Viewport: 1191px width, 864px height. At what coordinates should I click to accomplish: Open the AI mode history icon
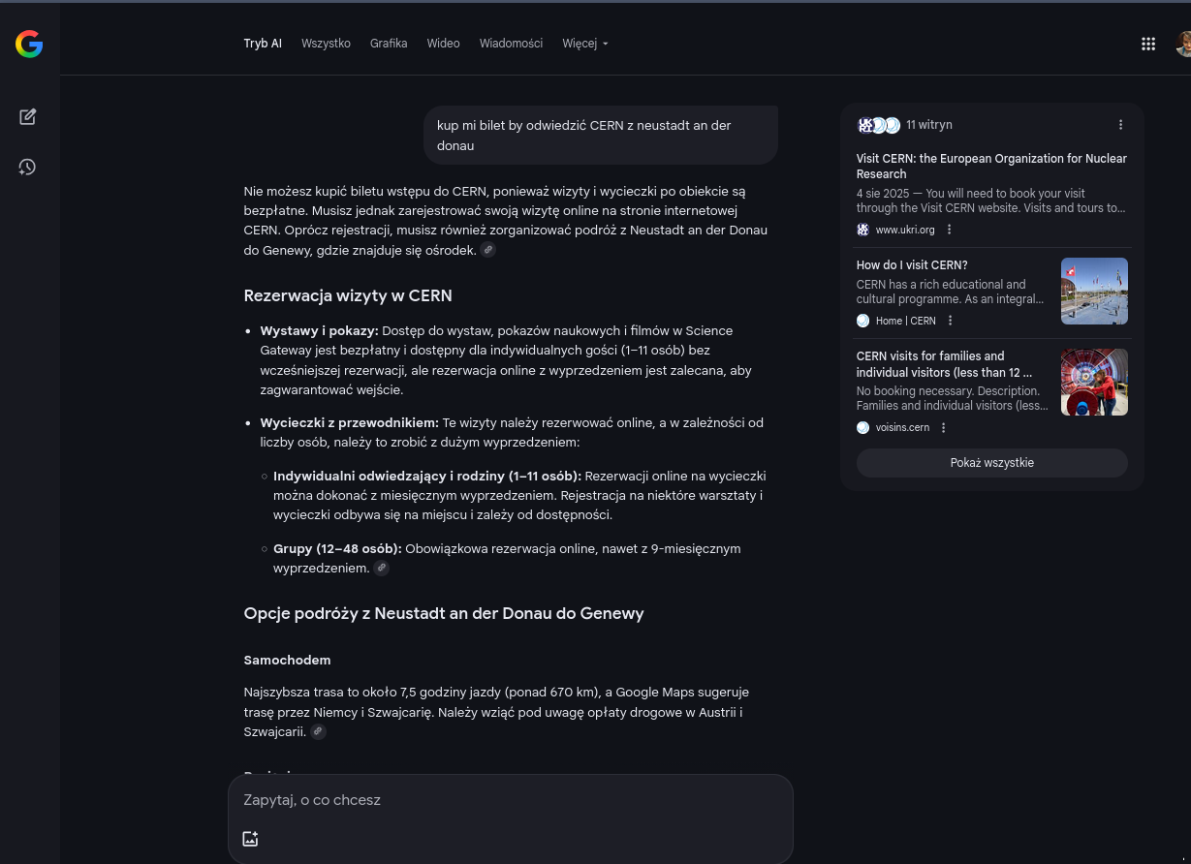[x=28, y=168]
